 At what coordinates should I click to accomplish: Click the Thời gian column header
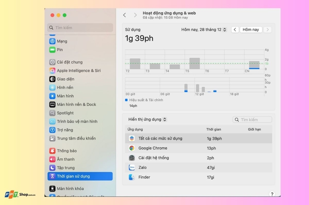(x=214, y=129)
